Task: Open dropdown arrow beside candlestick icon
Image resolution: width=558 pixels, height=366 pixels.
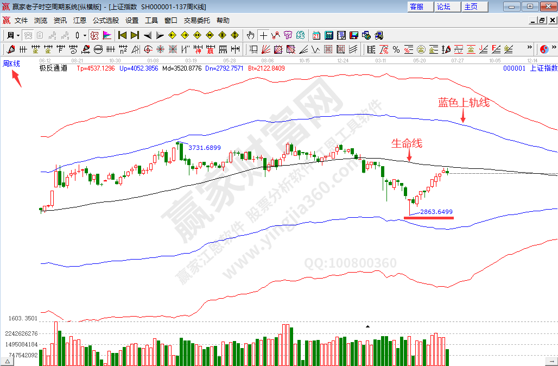Action: (85, 35)
